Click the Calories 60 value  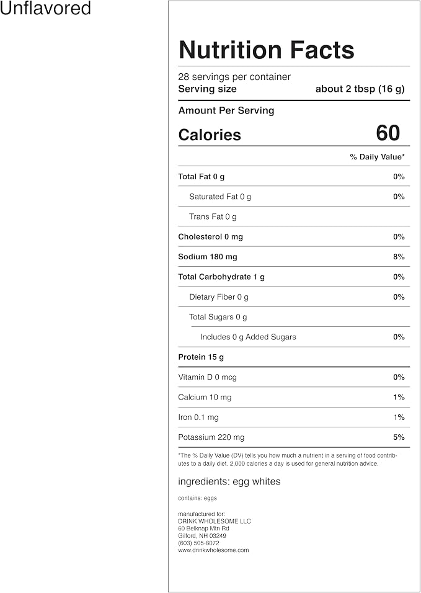tap(388, 133)
